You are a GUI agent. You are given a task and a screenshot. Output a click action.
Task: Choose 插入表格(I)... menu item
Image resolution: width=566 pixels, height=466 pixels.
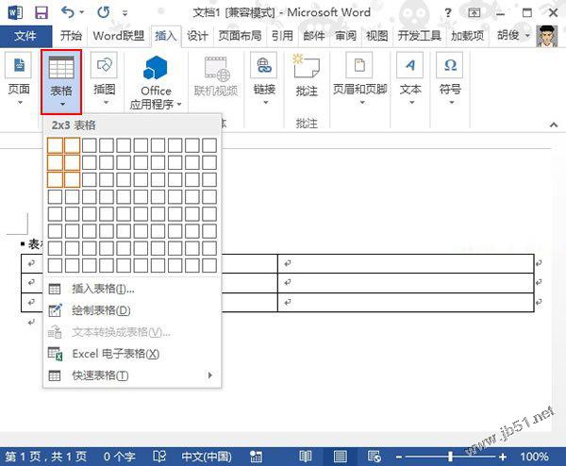click(x=132, y=289)
